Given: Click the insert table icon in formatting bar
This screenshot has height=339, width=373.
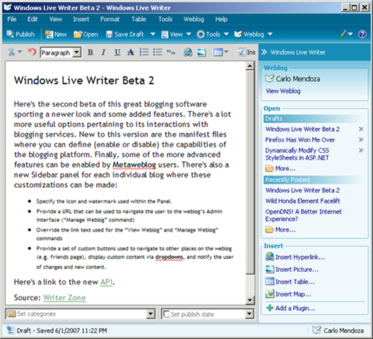Looking at the screenshot, I should point(218,52).
